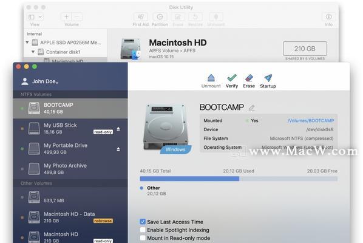Image resolution: width=363 pixels, height=243 pixels.
Task: Click the green mounted status dot next to Yes
Action: (x=247, y=121)
